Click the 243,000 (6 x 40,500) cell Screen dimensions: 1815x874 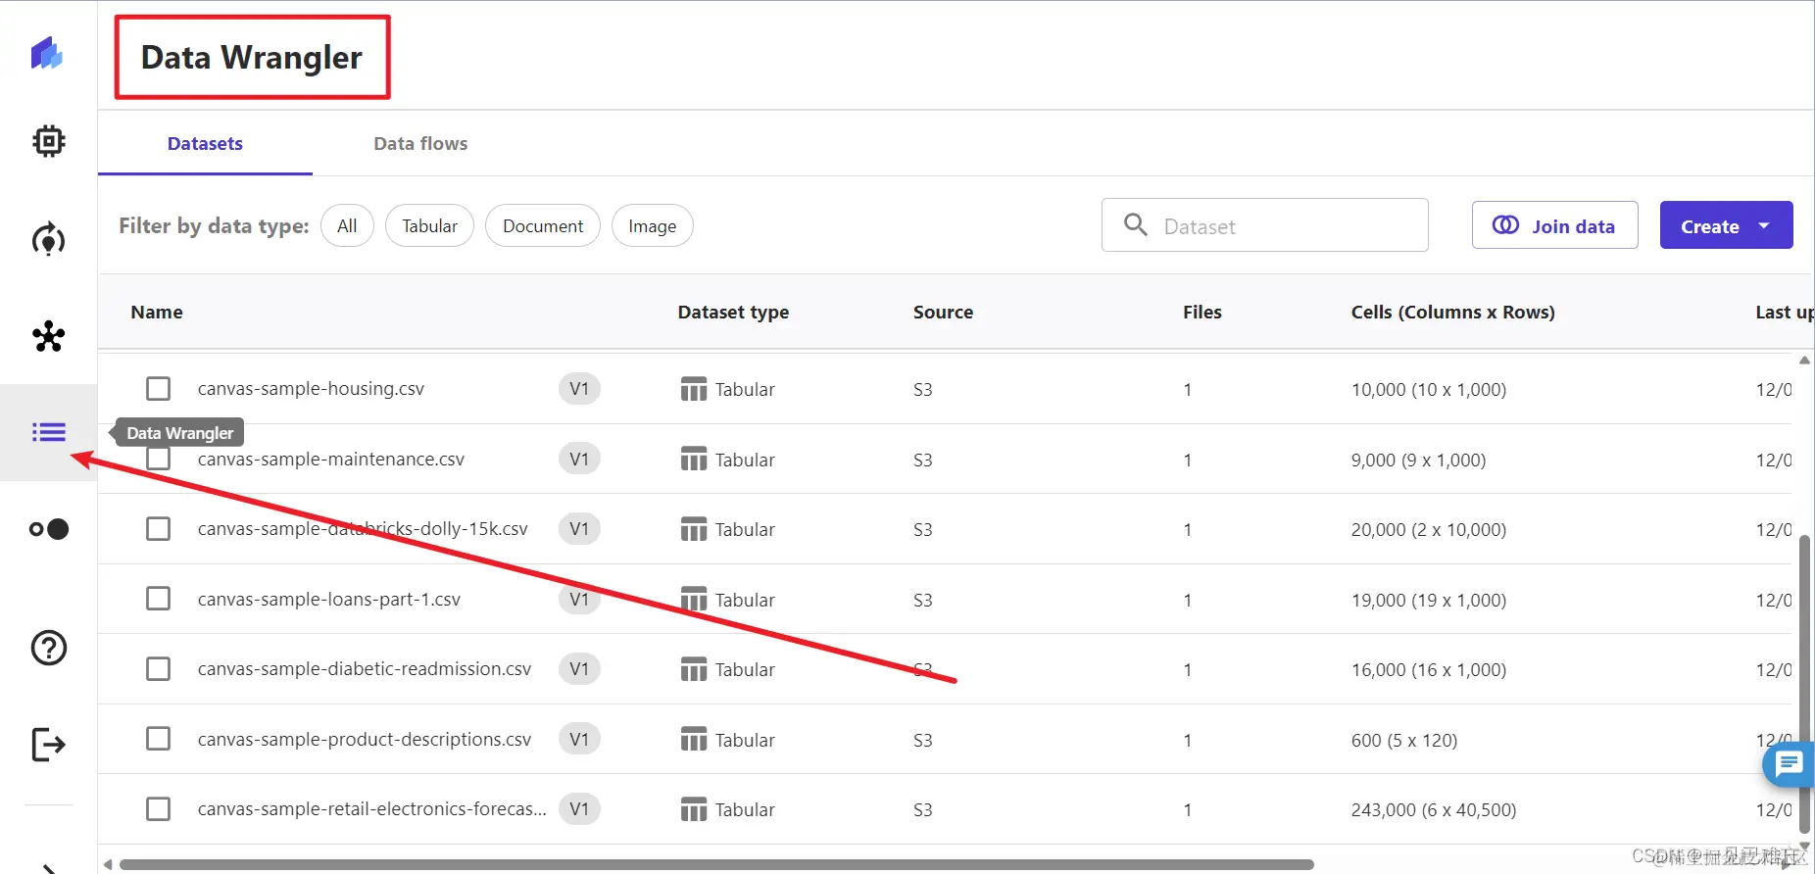(1433, 809)
